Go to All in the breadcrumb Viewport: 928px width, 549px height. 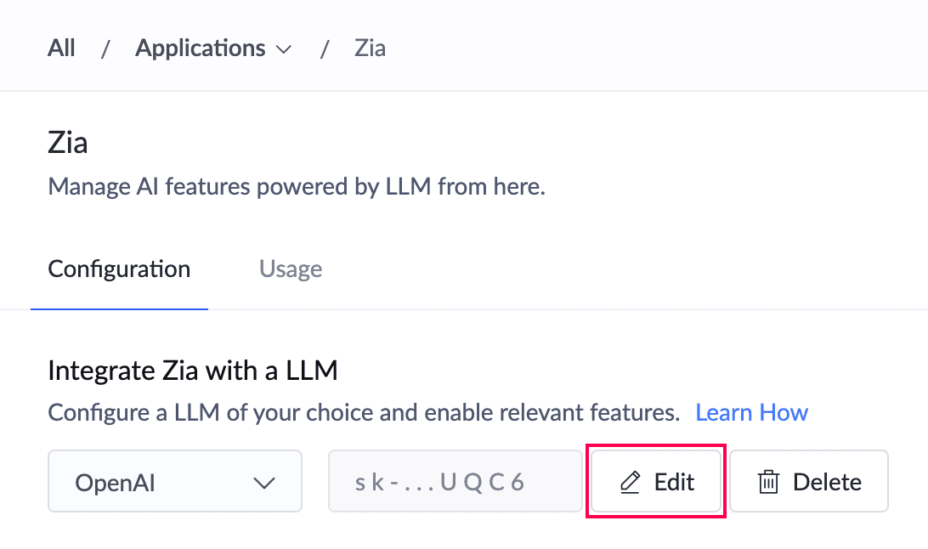pos(61,48)
